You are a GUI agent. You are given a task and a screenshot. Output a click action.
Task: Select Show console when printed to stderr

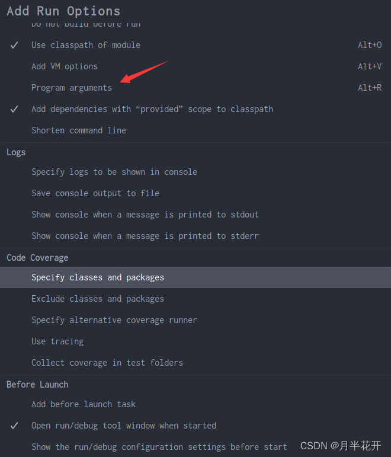[x=195, y=236]
